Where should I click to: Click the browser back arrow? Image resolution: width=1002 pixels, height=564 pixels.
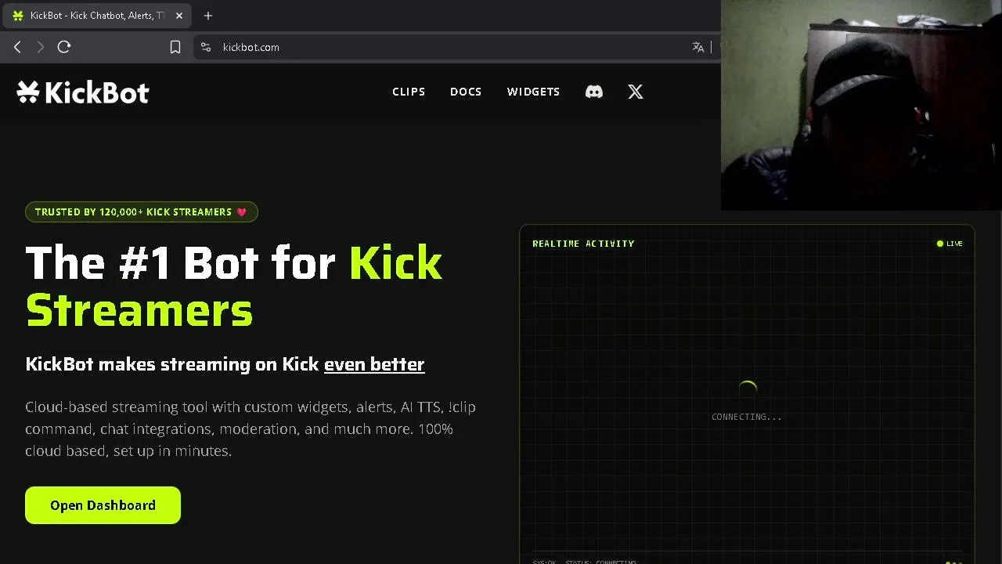click(x=17, y=47)
